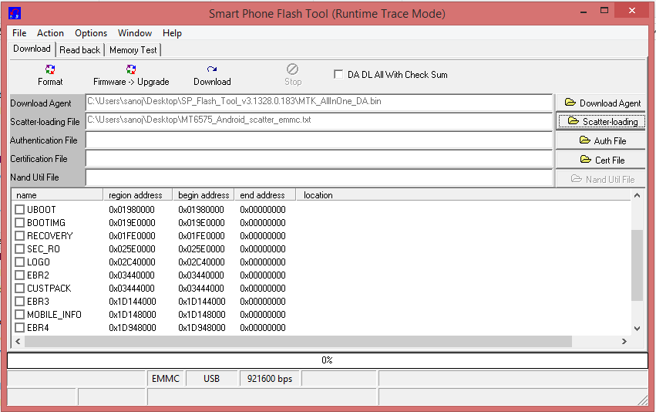Click the 0x1D148000 begin address of MOBILE_INFO
Screen dimensions: 656x412
tap(202, 315)
